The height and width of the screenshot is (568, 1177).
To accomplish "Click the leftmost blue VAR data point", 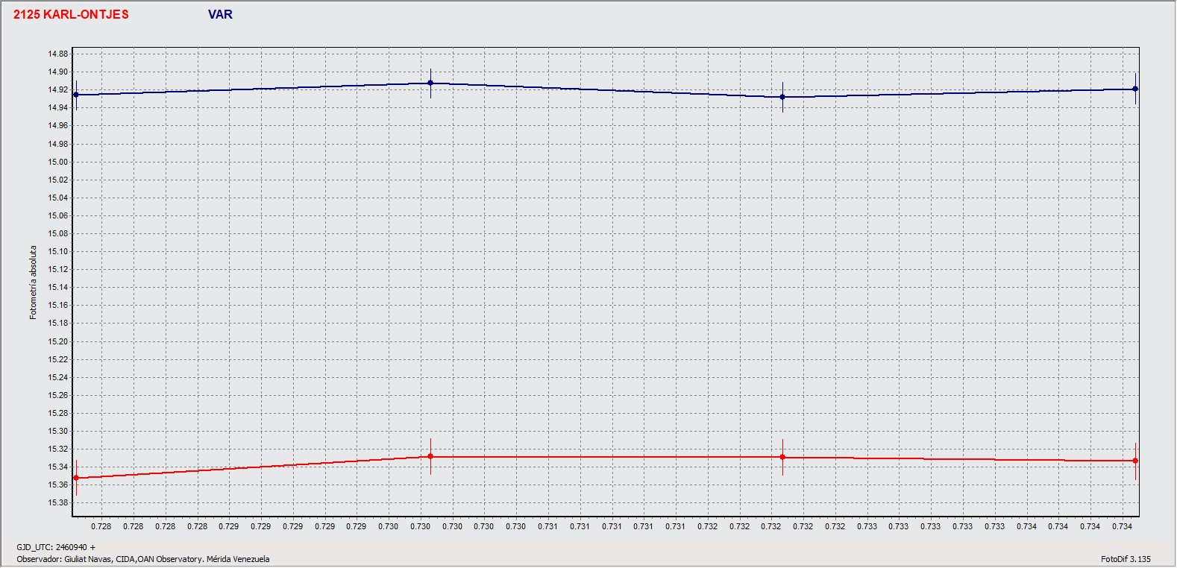I will [76, 95].
